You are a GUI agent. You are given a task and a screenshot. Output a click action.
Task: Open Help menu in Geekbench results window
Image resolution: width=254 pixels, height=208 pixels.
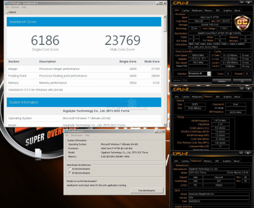coord(24,7)
